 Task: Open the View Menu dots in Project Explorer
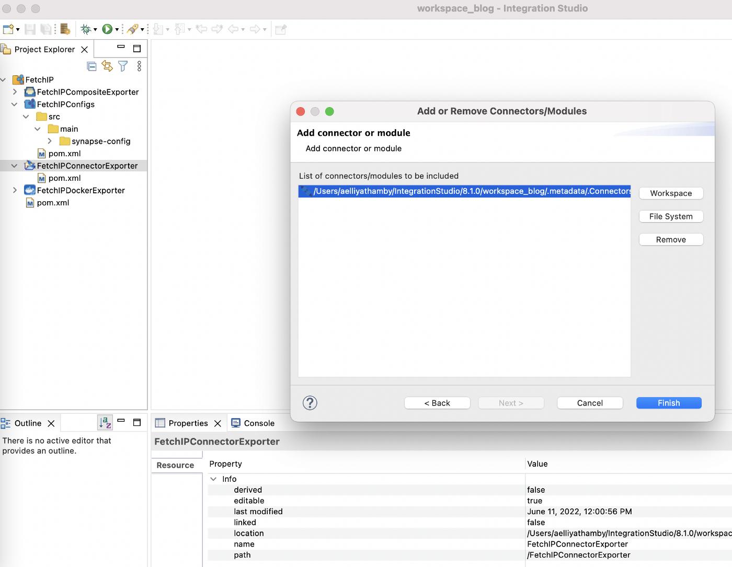pyautogui.click(x=139, y=66)
